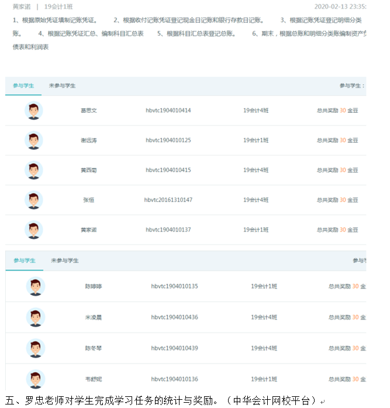Image resolution: width=390 pixels, height=408 pixels.
Task: Open 未参与学生 tab above the hbvtc1904010135 list
Action: [x=64, y=261]
